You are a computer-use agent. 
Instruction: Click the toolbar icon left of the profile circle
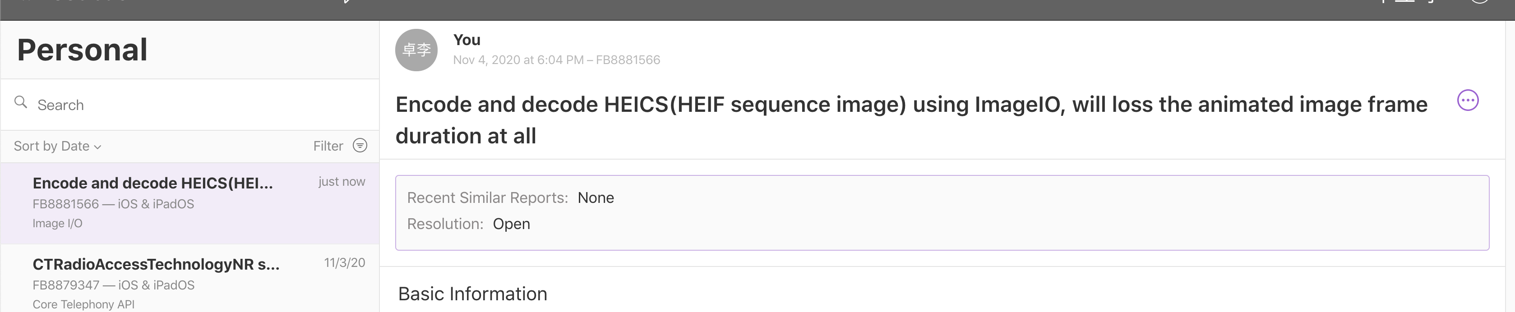pyautogui.click(x=1430, y=4)
